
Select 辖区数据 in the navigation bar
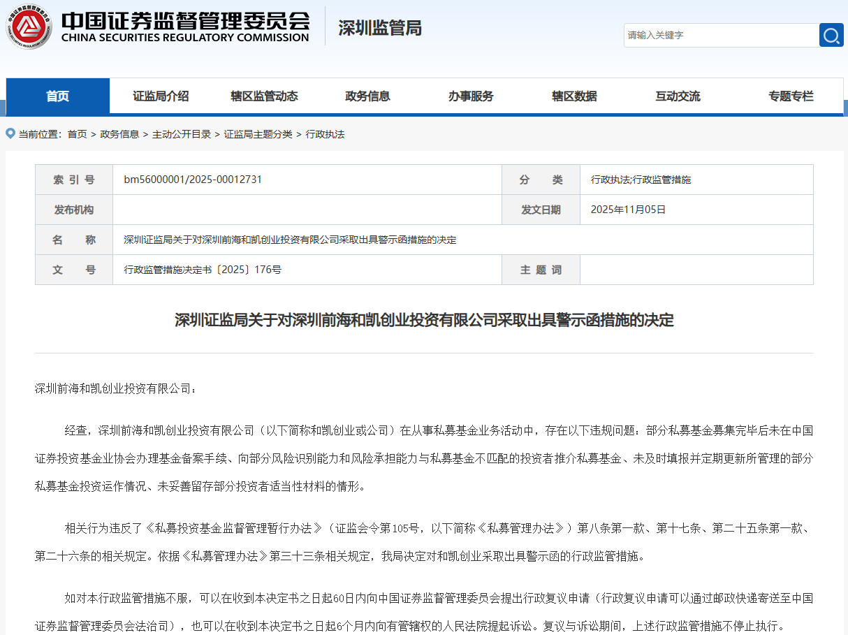[x=574, y=96]
